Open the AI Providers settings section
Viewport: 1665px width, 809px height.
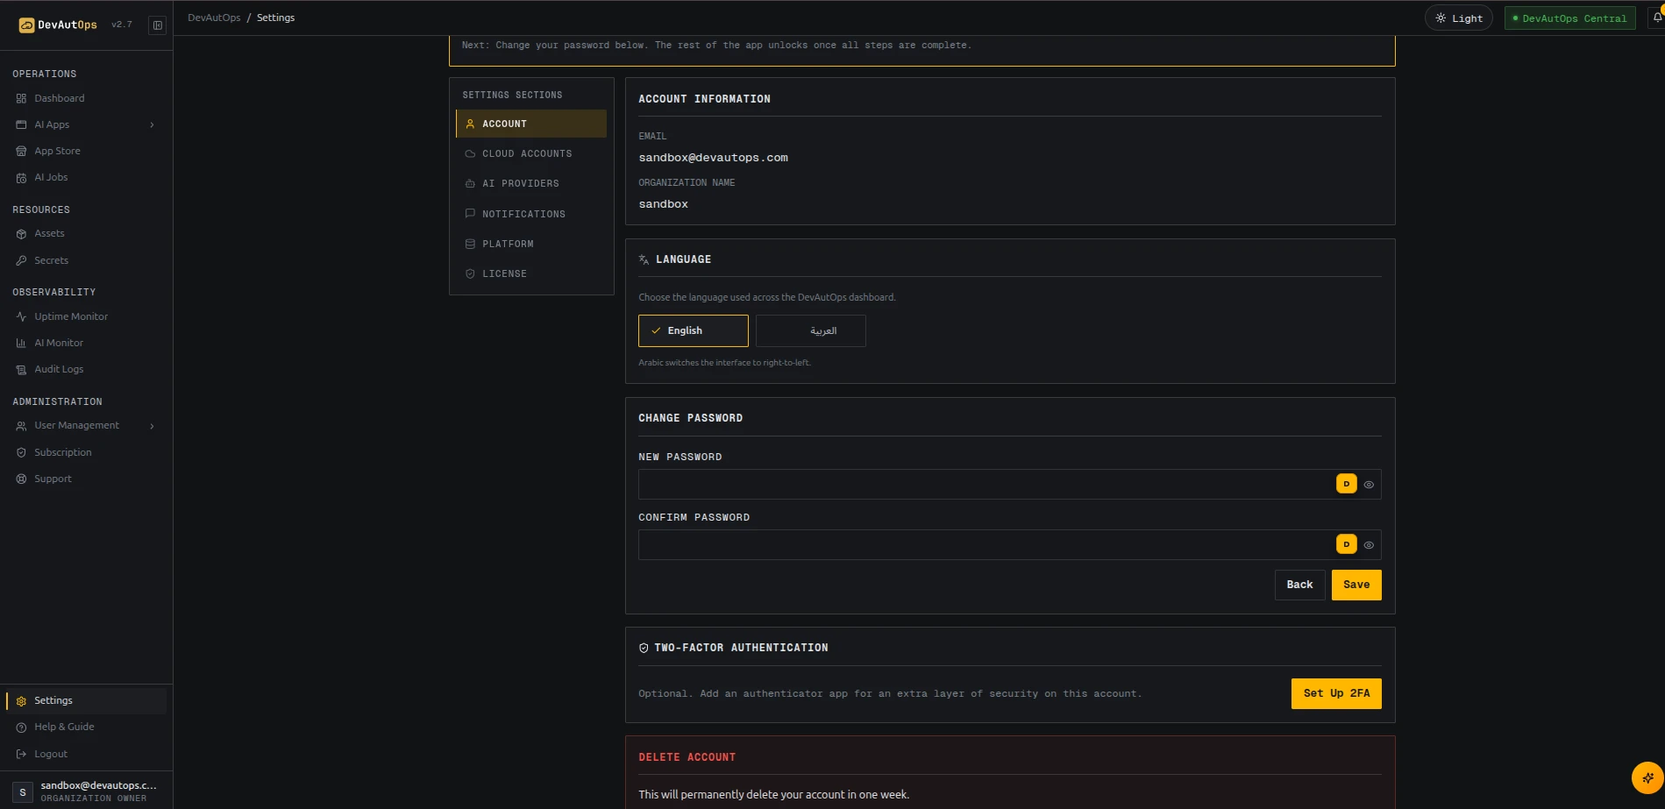pyautogui.click(x=531, y=183)
